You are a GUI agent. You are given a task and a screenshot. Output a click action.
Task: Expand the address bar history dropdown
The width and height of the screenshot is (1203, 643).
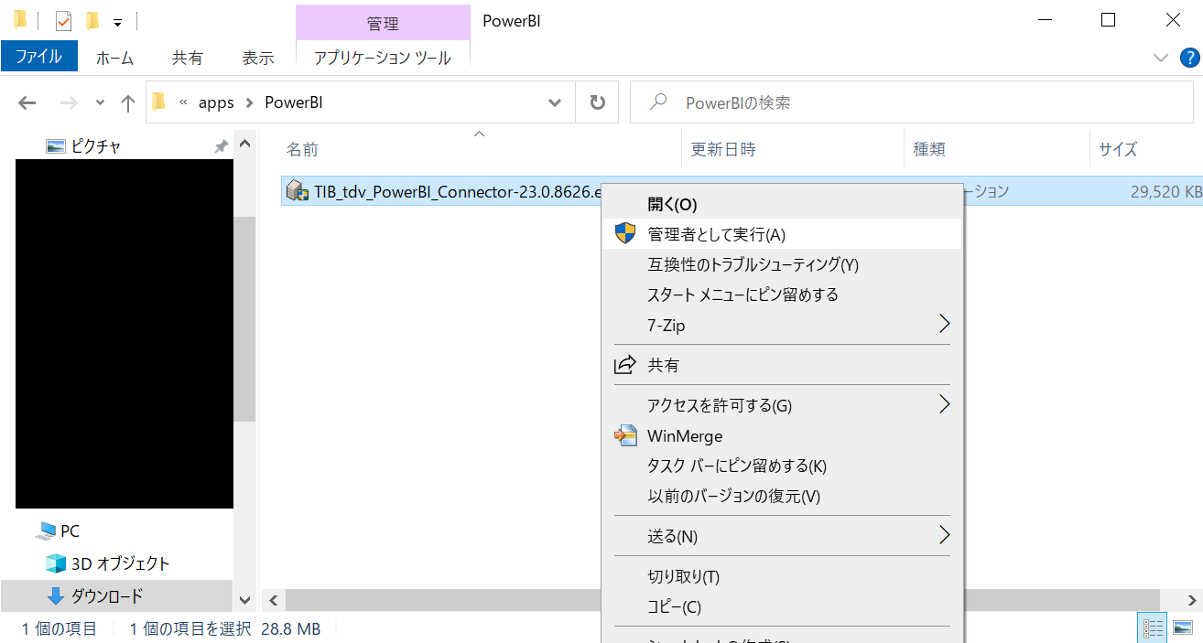point(555,103)
